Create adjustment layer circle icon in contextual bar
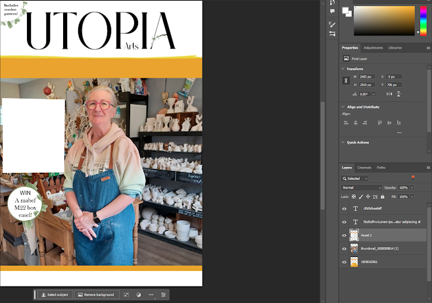Image resolution: width=432 pixels, height=303 pixels. coord(139,294)
